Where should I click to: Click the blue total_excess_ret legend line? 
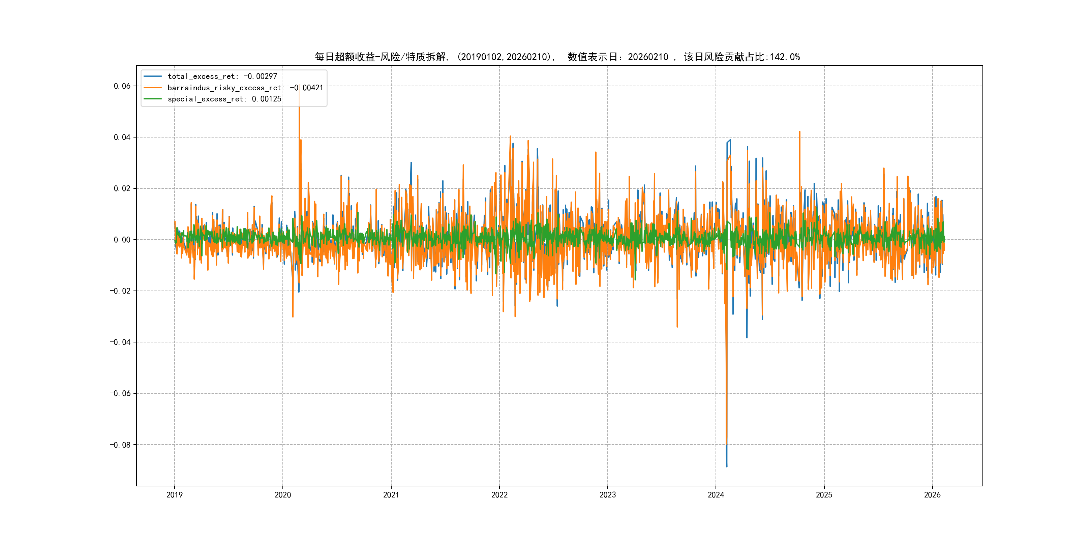153,76
